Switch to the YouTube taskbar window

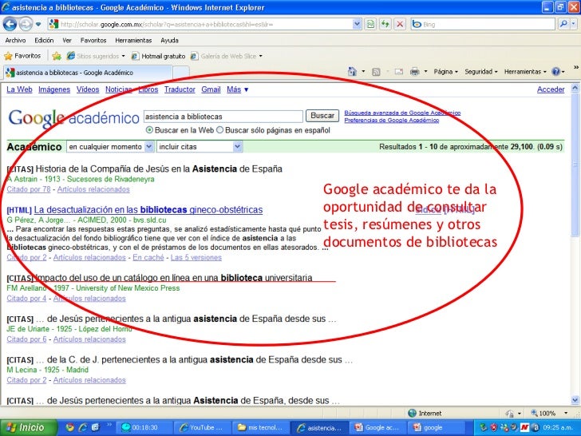(x=203, y=427)
